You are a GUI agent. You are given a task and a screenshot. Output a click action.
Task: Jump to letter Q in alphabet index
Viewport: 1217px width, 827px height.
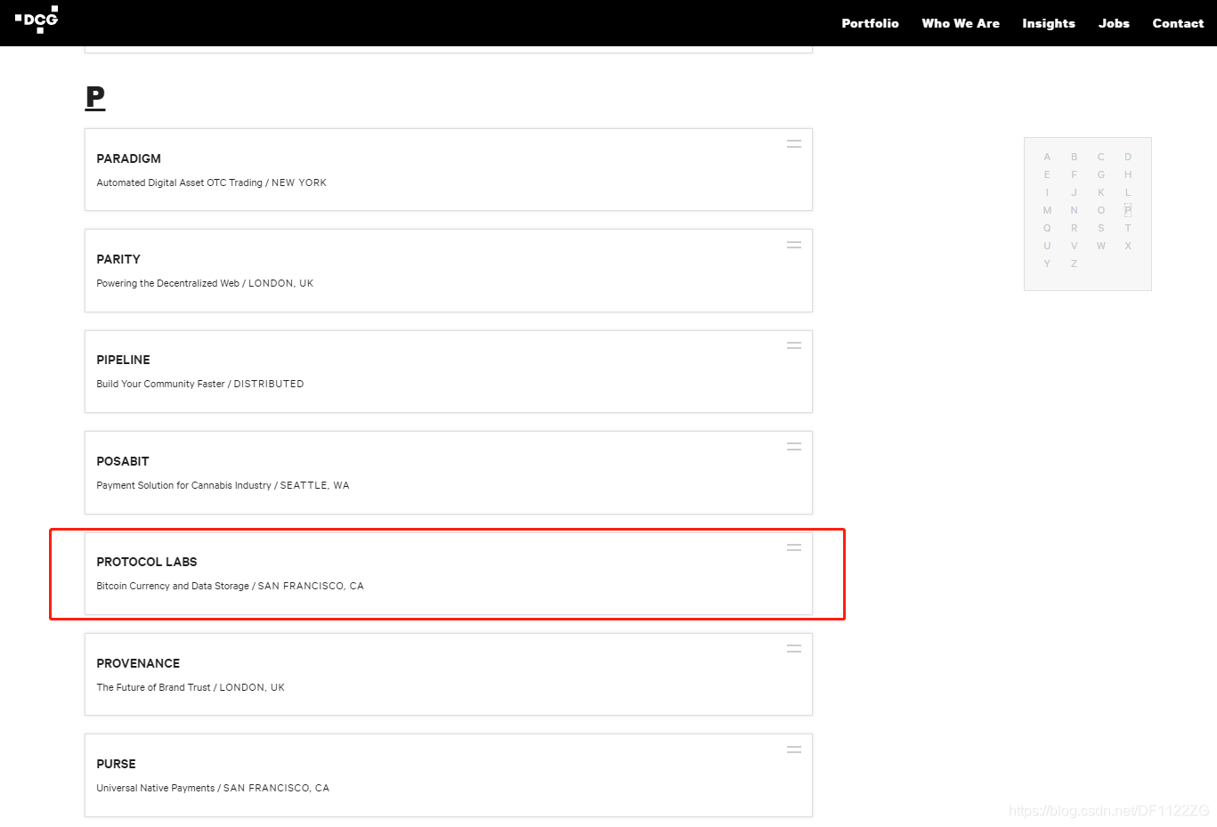(x=1047, y=228)
